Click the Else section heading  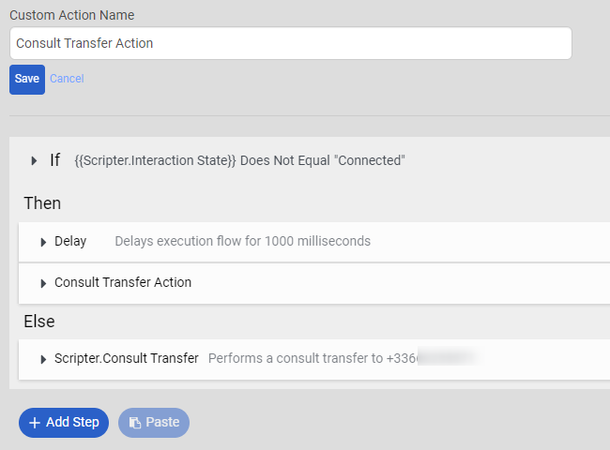tap(39, 322)
